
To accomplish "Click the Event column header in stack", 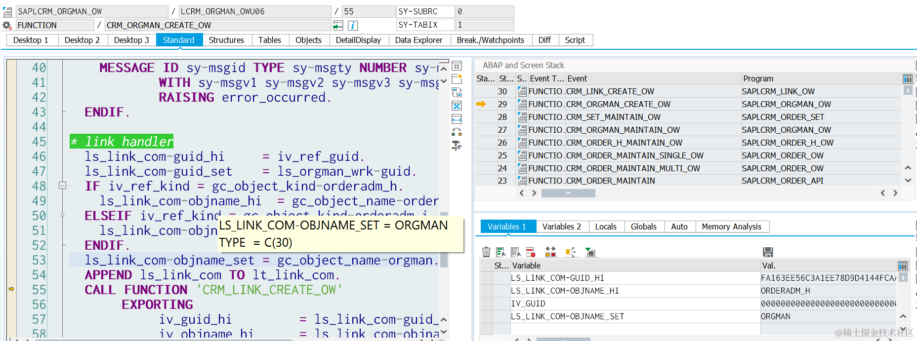I will click(653, 78).
